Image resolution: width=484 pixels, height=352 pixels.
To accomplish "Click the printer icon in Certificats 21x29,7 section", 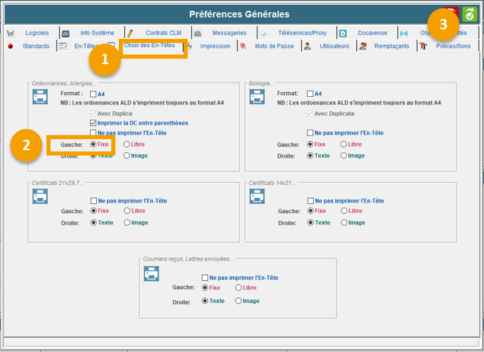I will pyautogui.click(x=40, y=196).
